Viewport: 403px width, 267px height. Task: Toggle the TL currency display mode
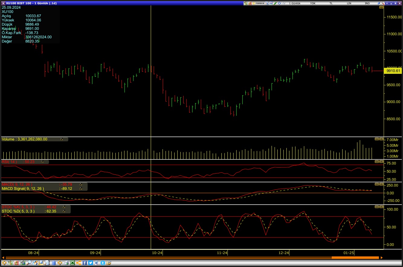(331, 3)
